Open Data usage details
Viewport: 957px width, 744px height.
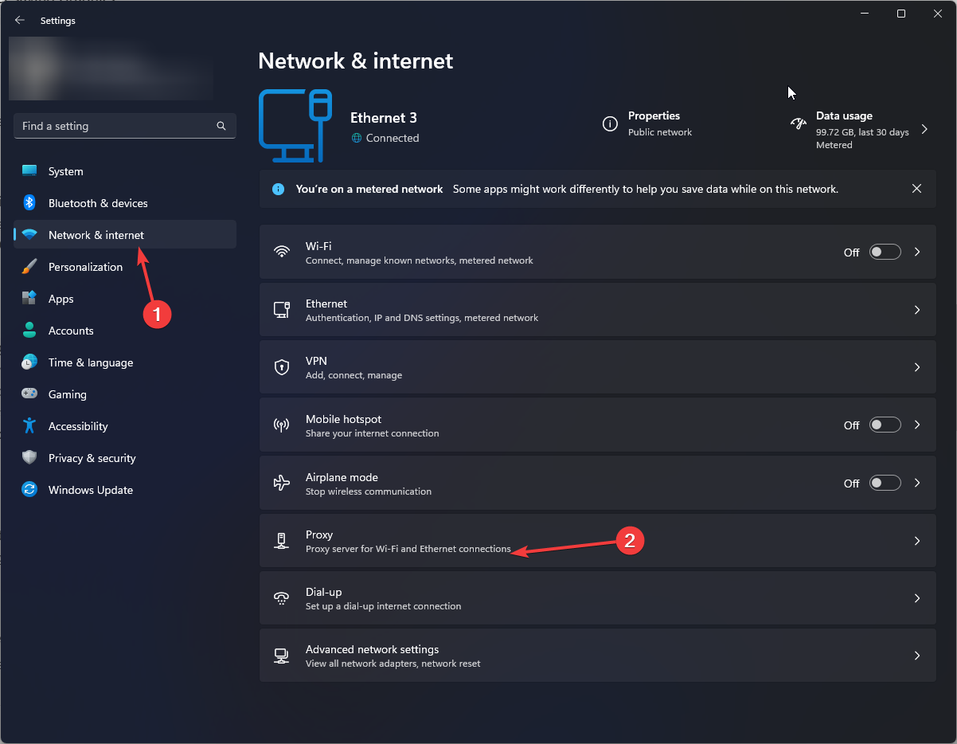pos(858,129)
